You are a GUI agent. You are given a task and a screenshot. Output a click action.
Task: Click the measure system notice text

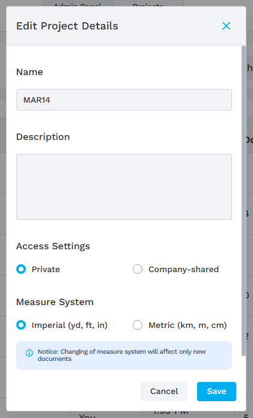point(121,355)
